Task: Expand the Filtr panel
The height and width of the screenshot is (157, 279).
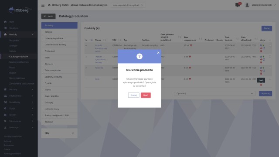Action: point(59,133)
